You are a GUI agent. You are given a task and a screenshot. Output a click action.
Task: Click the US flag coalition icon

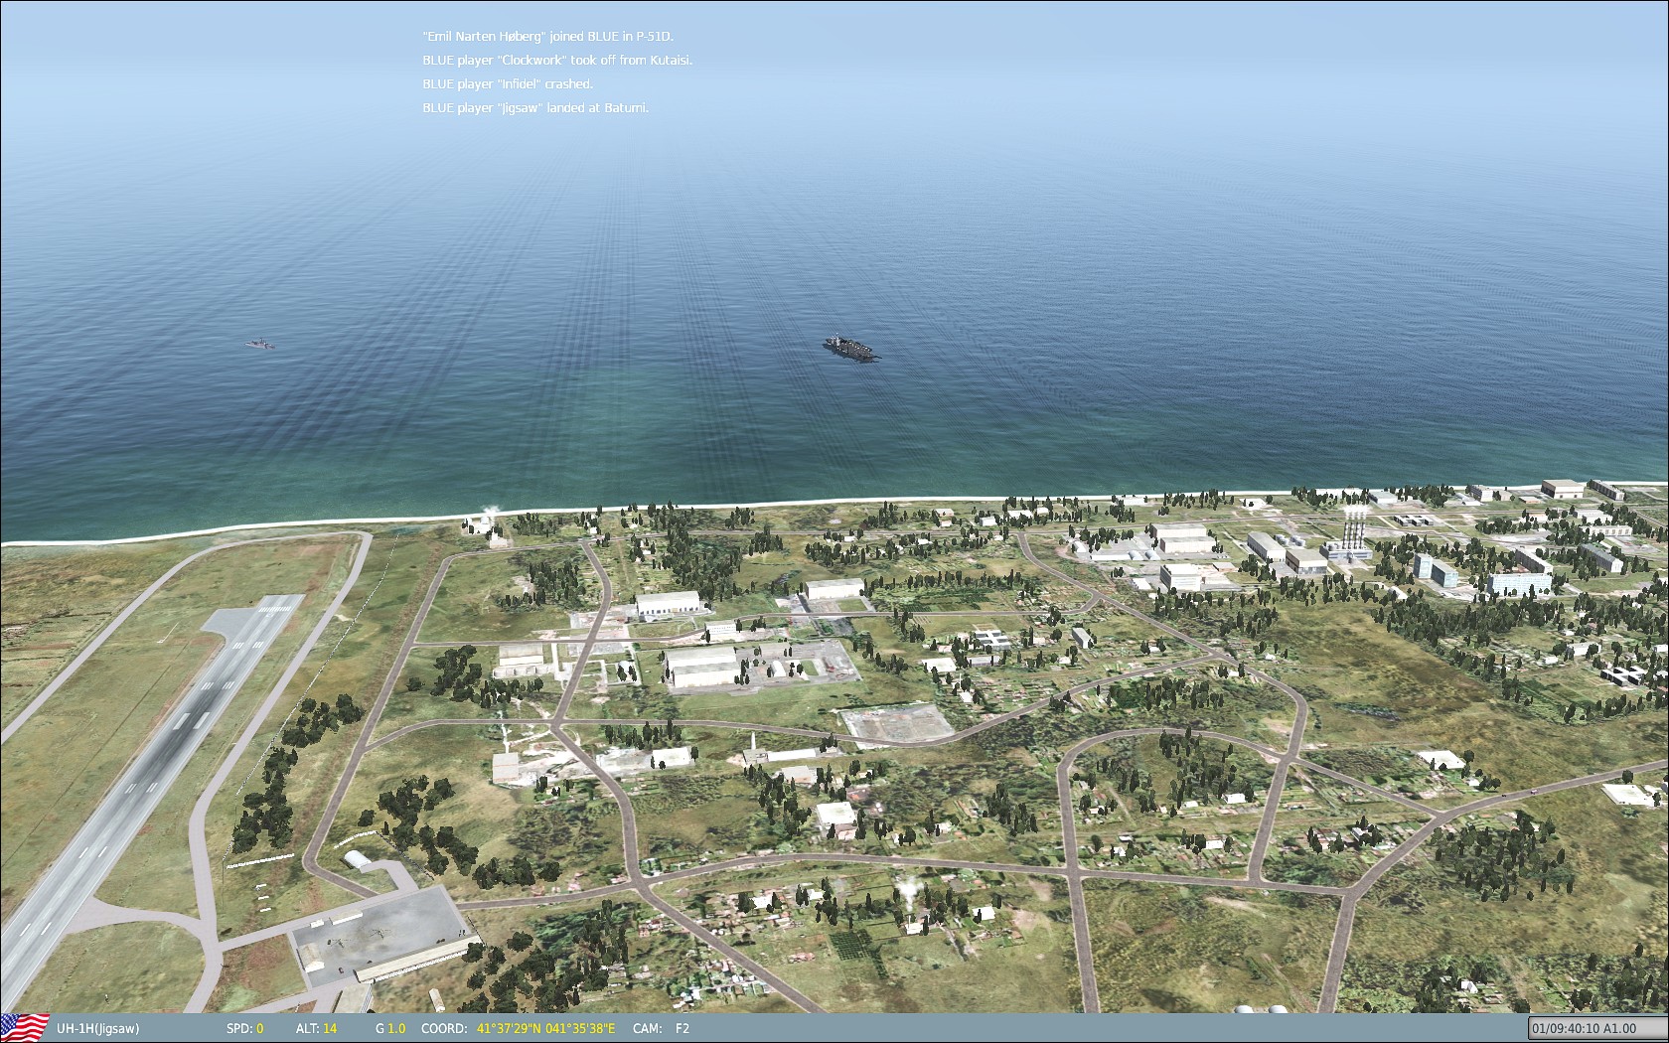click(x=25, y=1028)
